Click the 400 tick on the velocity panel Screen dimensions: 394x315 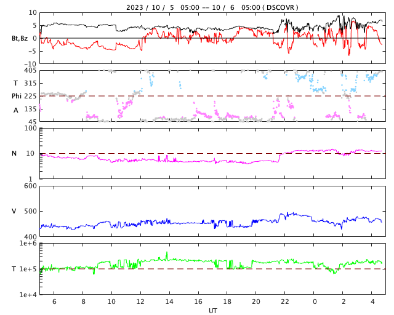point(30,237)
